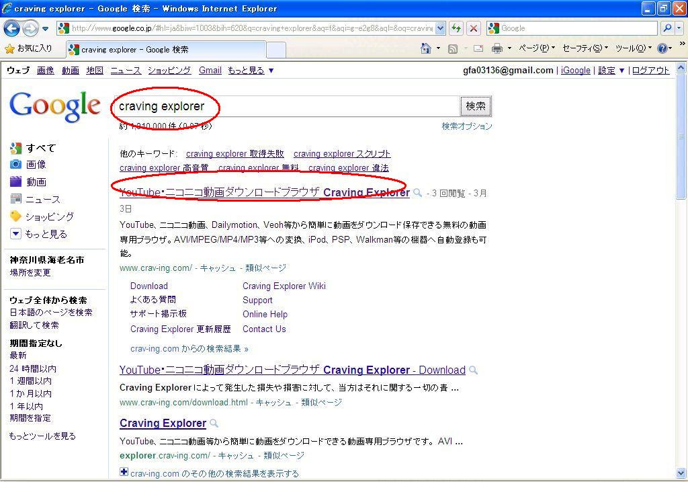688x482 pixels.
Task: Open the ニュース link in Google top bar
Action: [126, 70]
